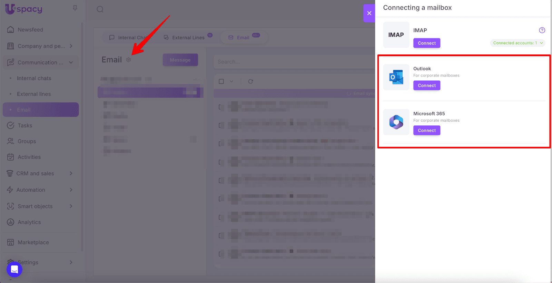Pin the sidebar with pin icon
The width and height of the screenshot is (552, 283).
(75, 8)
